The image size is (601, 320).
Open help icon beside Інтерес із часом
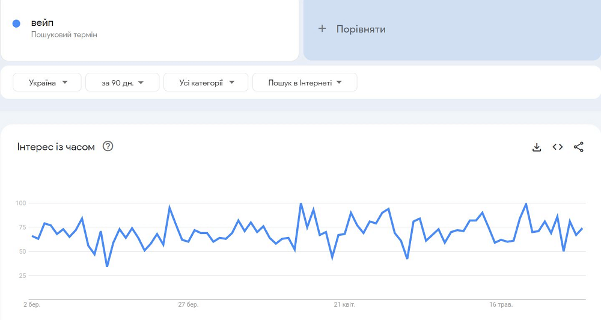pyautogui.click(x=108, y=146)
